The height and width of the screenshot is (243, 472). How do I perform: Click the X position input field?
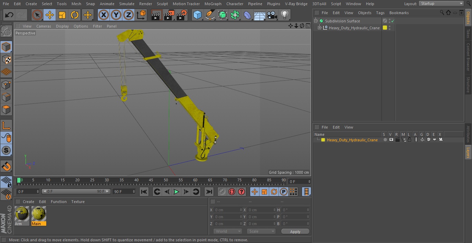coord(228,210)
